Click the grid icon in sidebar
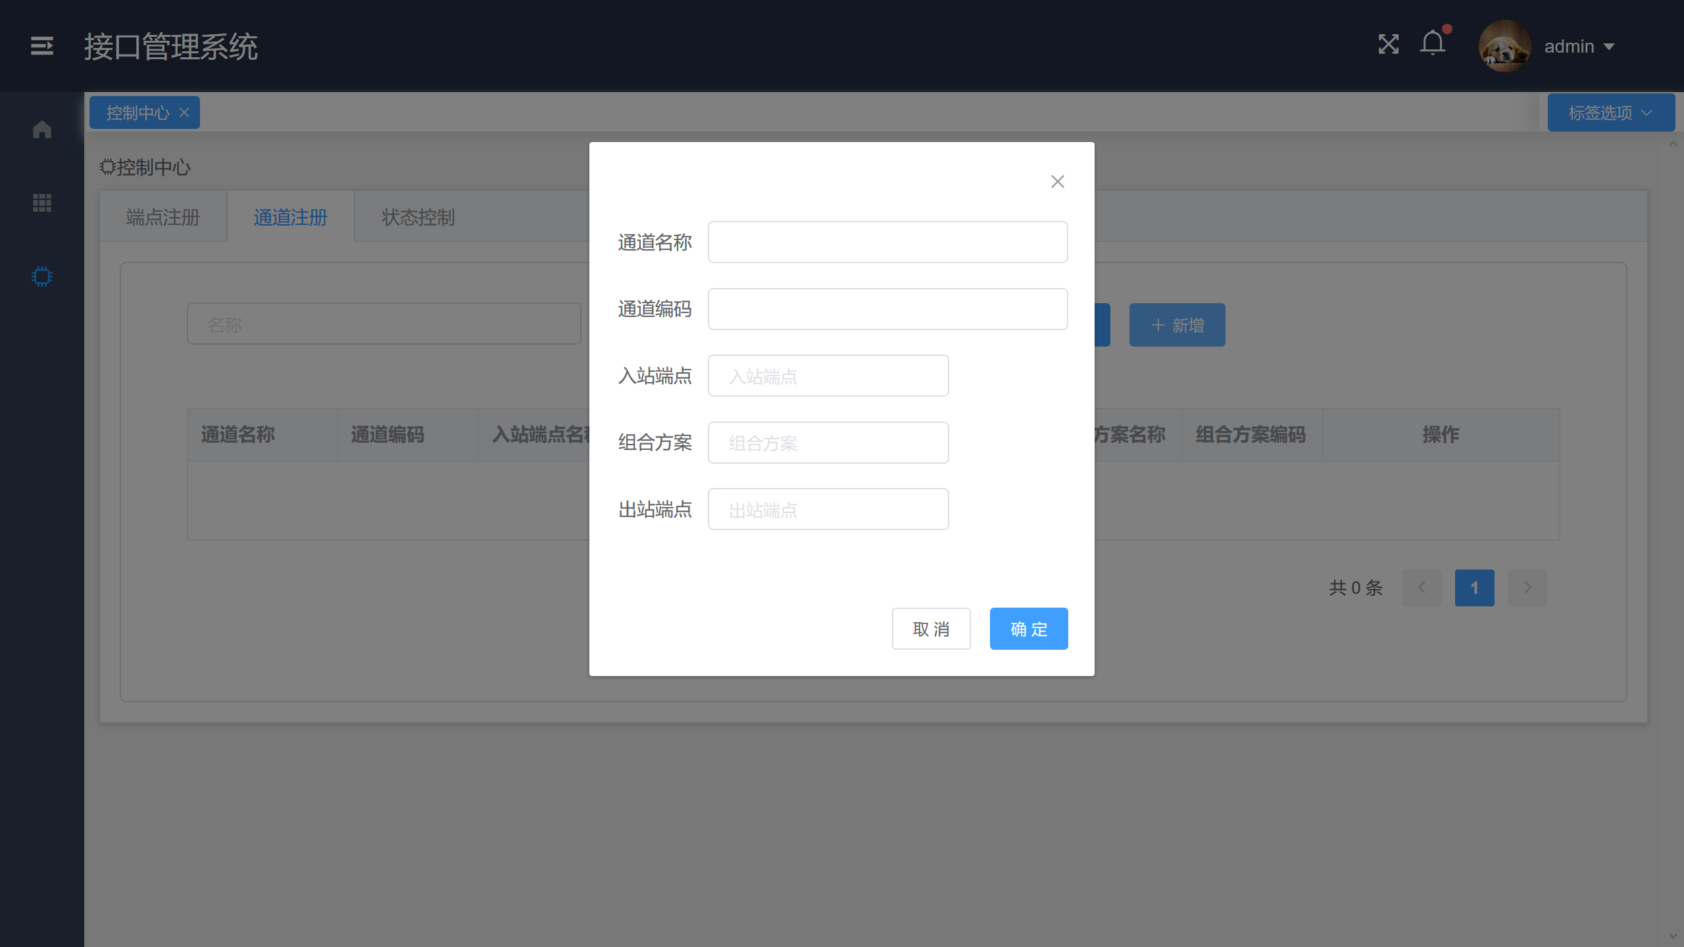 (x=41, y=203)
